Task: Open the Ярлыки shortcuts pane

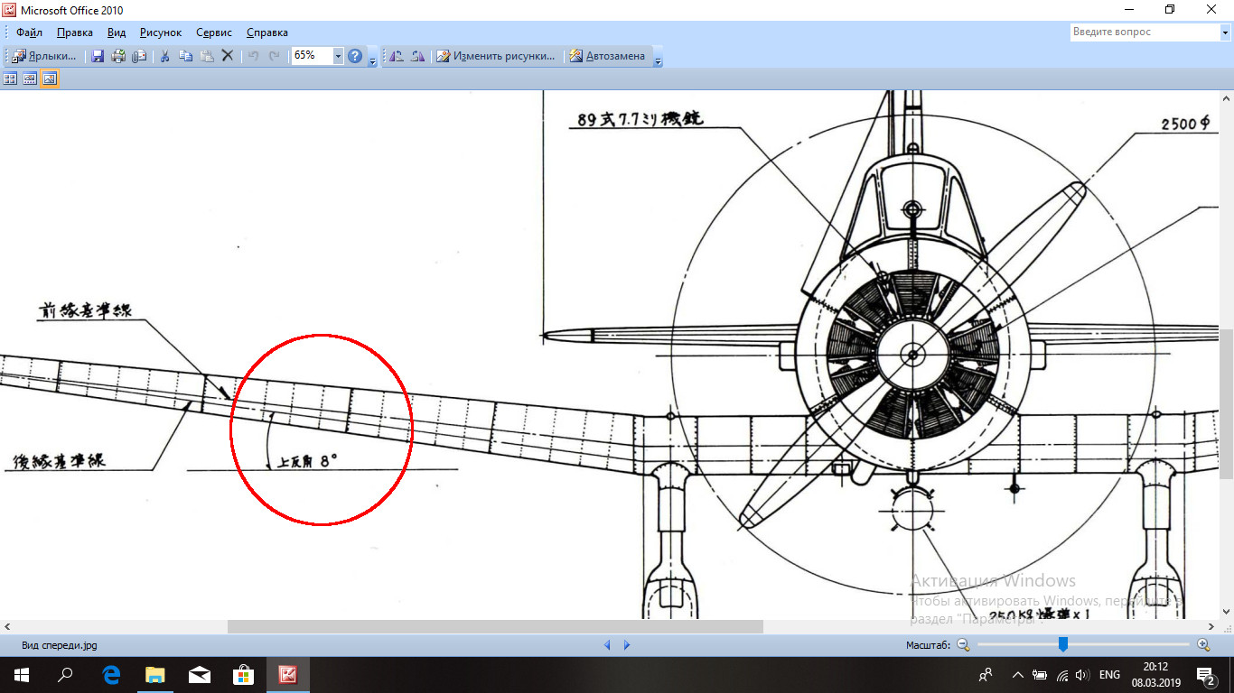Action: click(44, 56)
